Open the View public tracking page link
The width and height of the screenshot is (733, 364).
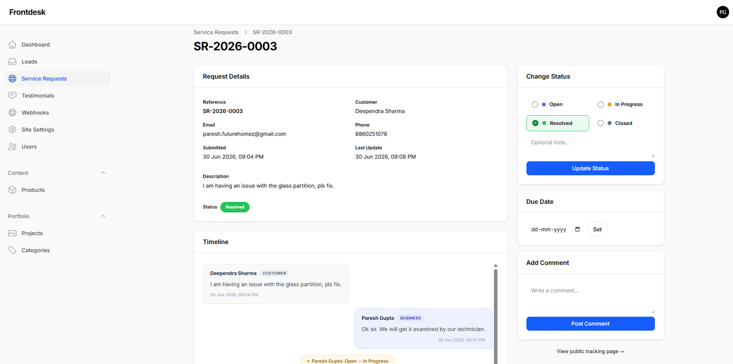[590, 351]
